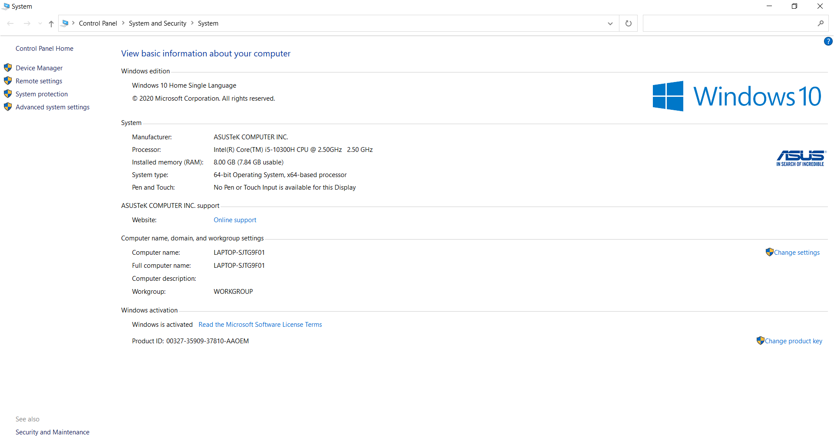The width and height of the screenshot is (834, 447).
Task: Select System and Security breadcrumb
Action: (157, 23)
